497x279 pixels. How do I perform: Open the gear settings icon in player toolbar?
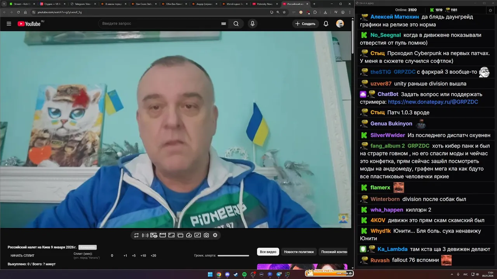215,235
